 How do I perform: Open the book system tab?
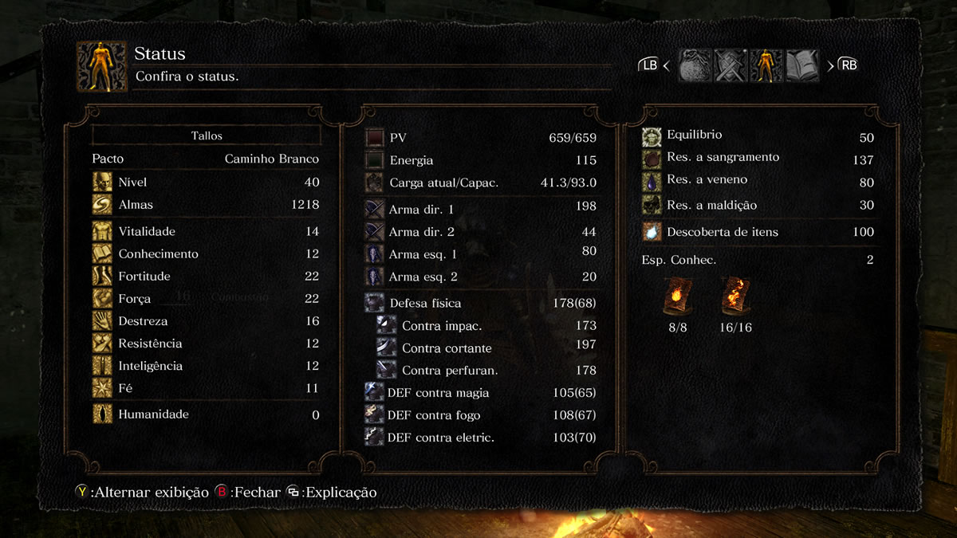click(x=802, y=65)
